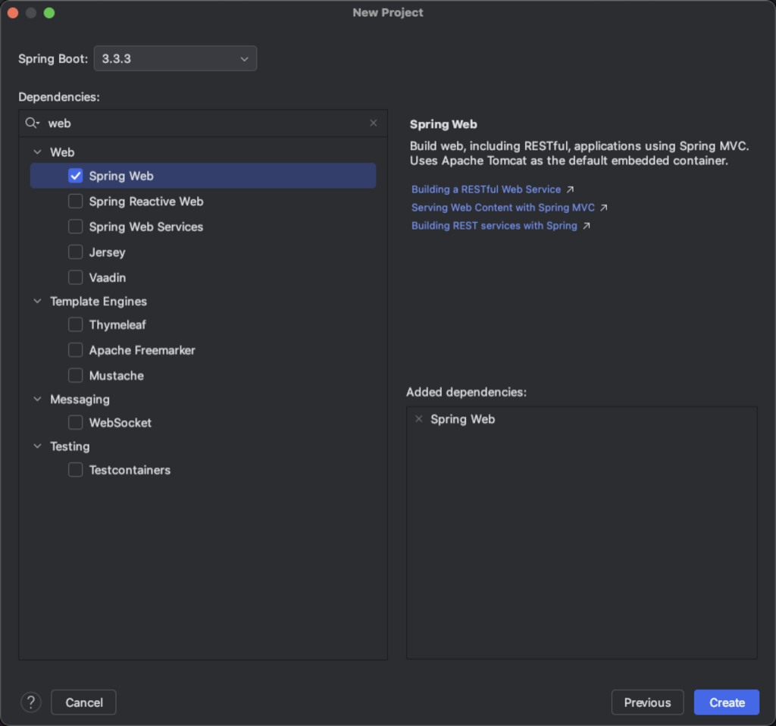Clear the dependency search text

(x=373, y=123)
